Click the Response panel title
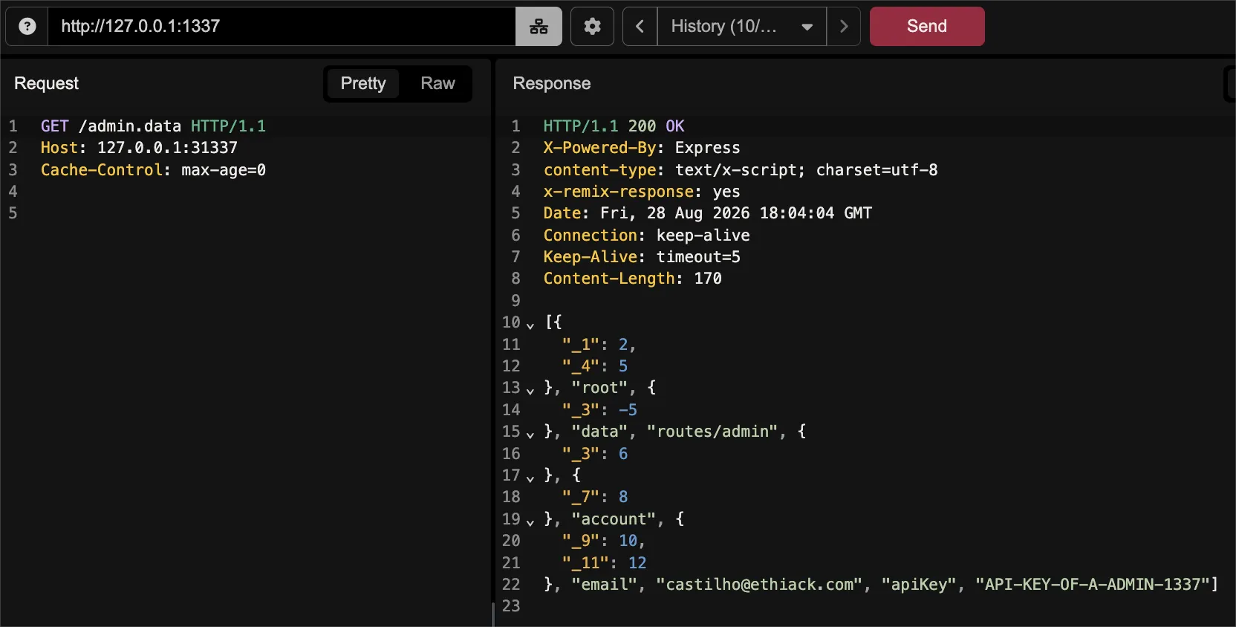The height and width of the screenshot is (627, 1236). click(x=552, y=83)
